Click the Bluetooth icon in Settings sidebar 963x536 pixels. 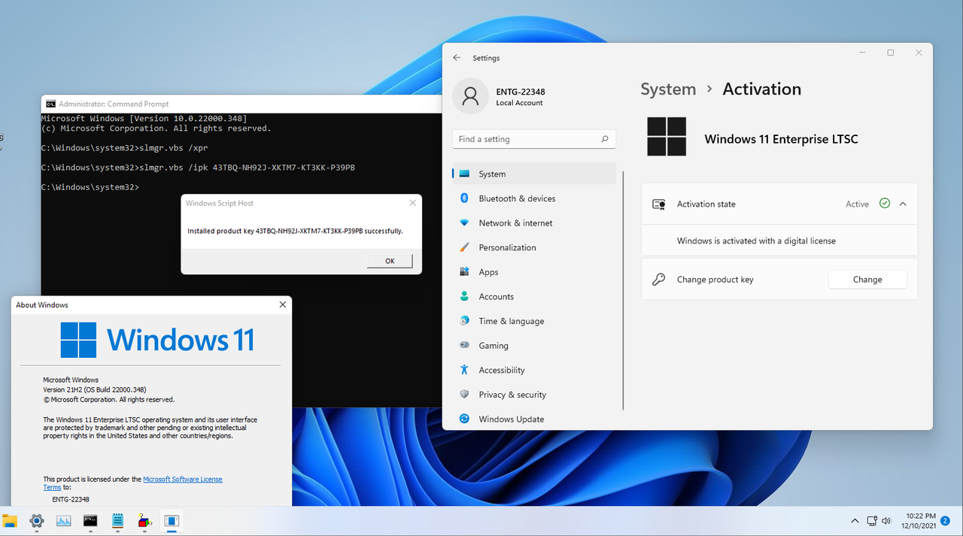click(x=464, y=198)
